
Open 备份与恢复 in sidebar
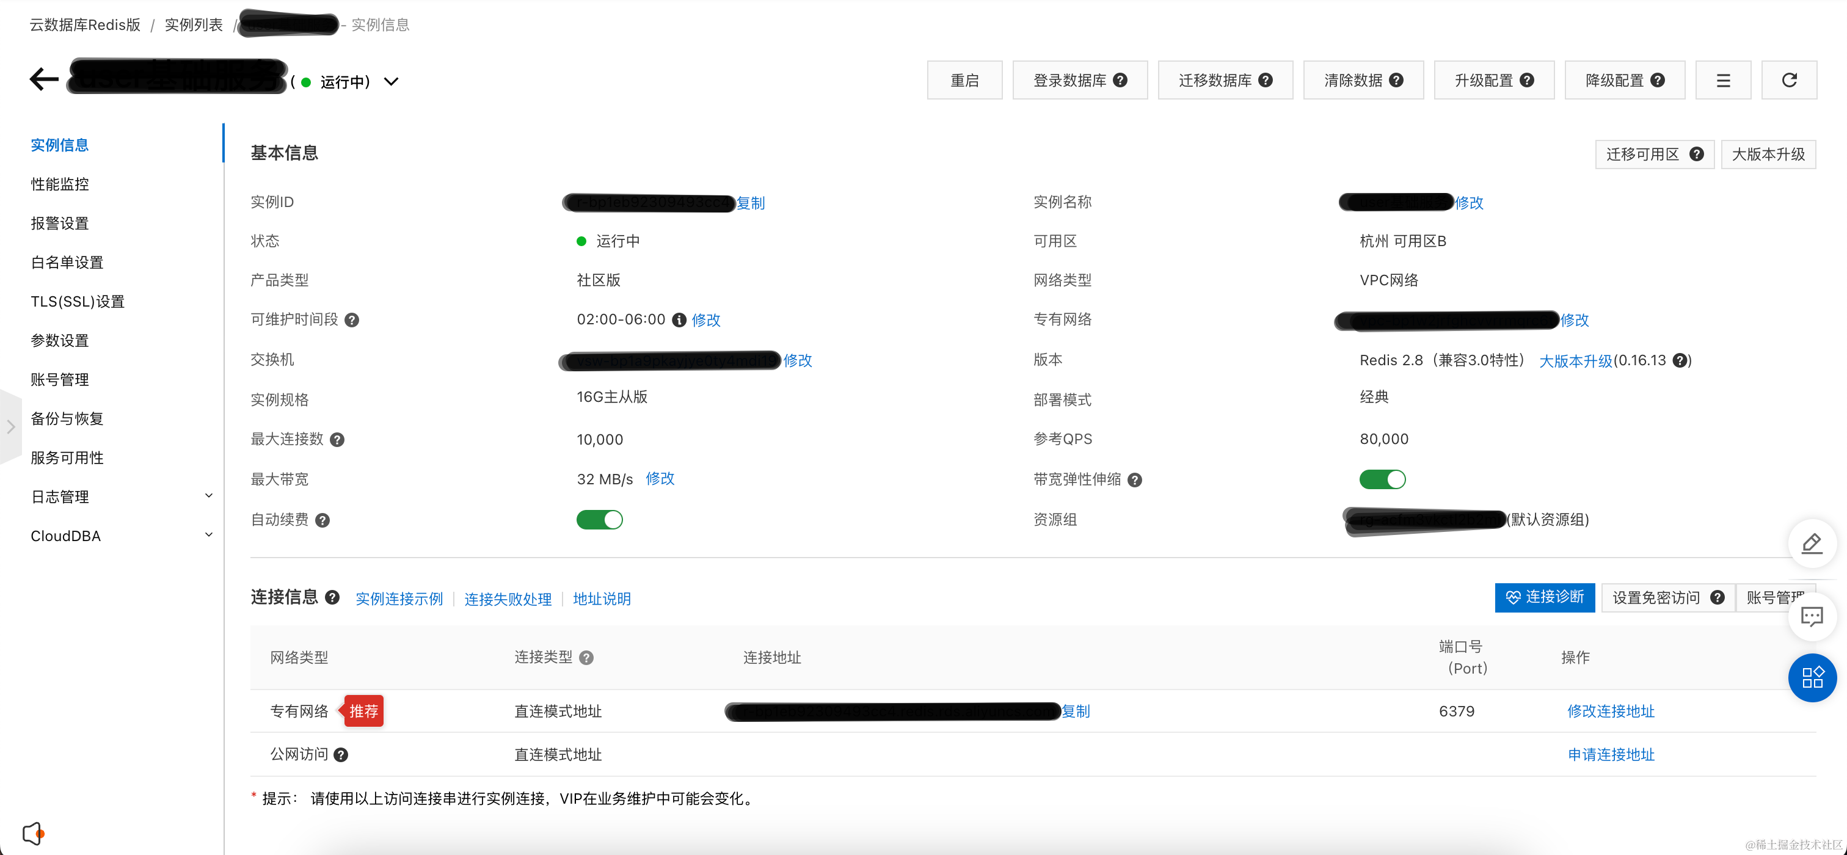[67, 418]
